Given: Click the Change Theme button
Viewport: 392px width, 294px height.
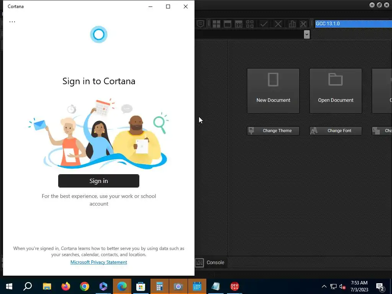Looking at the screenshot, I should click(273, 131).
